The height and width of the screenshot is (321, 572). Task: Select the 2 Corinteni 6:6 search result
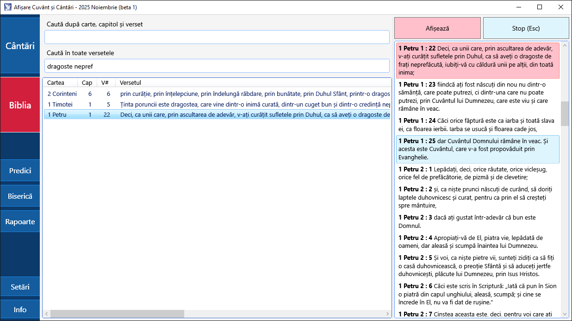click(185, 94)
